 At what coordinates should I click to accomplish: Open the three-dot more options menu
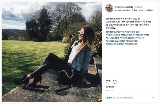click(153, 98)
